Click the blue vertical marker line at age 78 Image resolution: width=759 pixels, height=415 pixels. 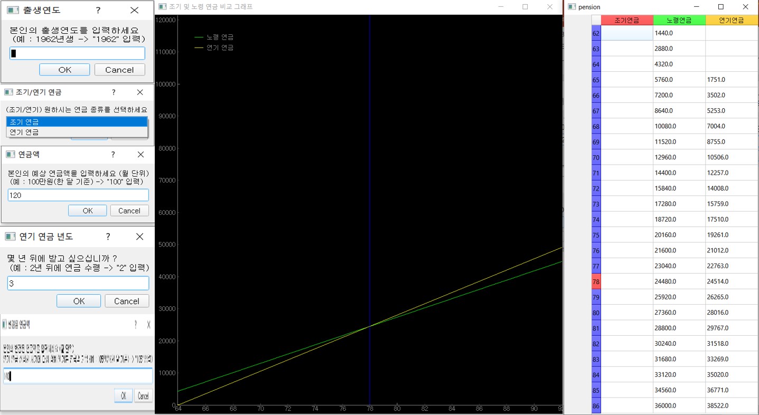pos(370,211)
